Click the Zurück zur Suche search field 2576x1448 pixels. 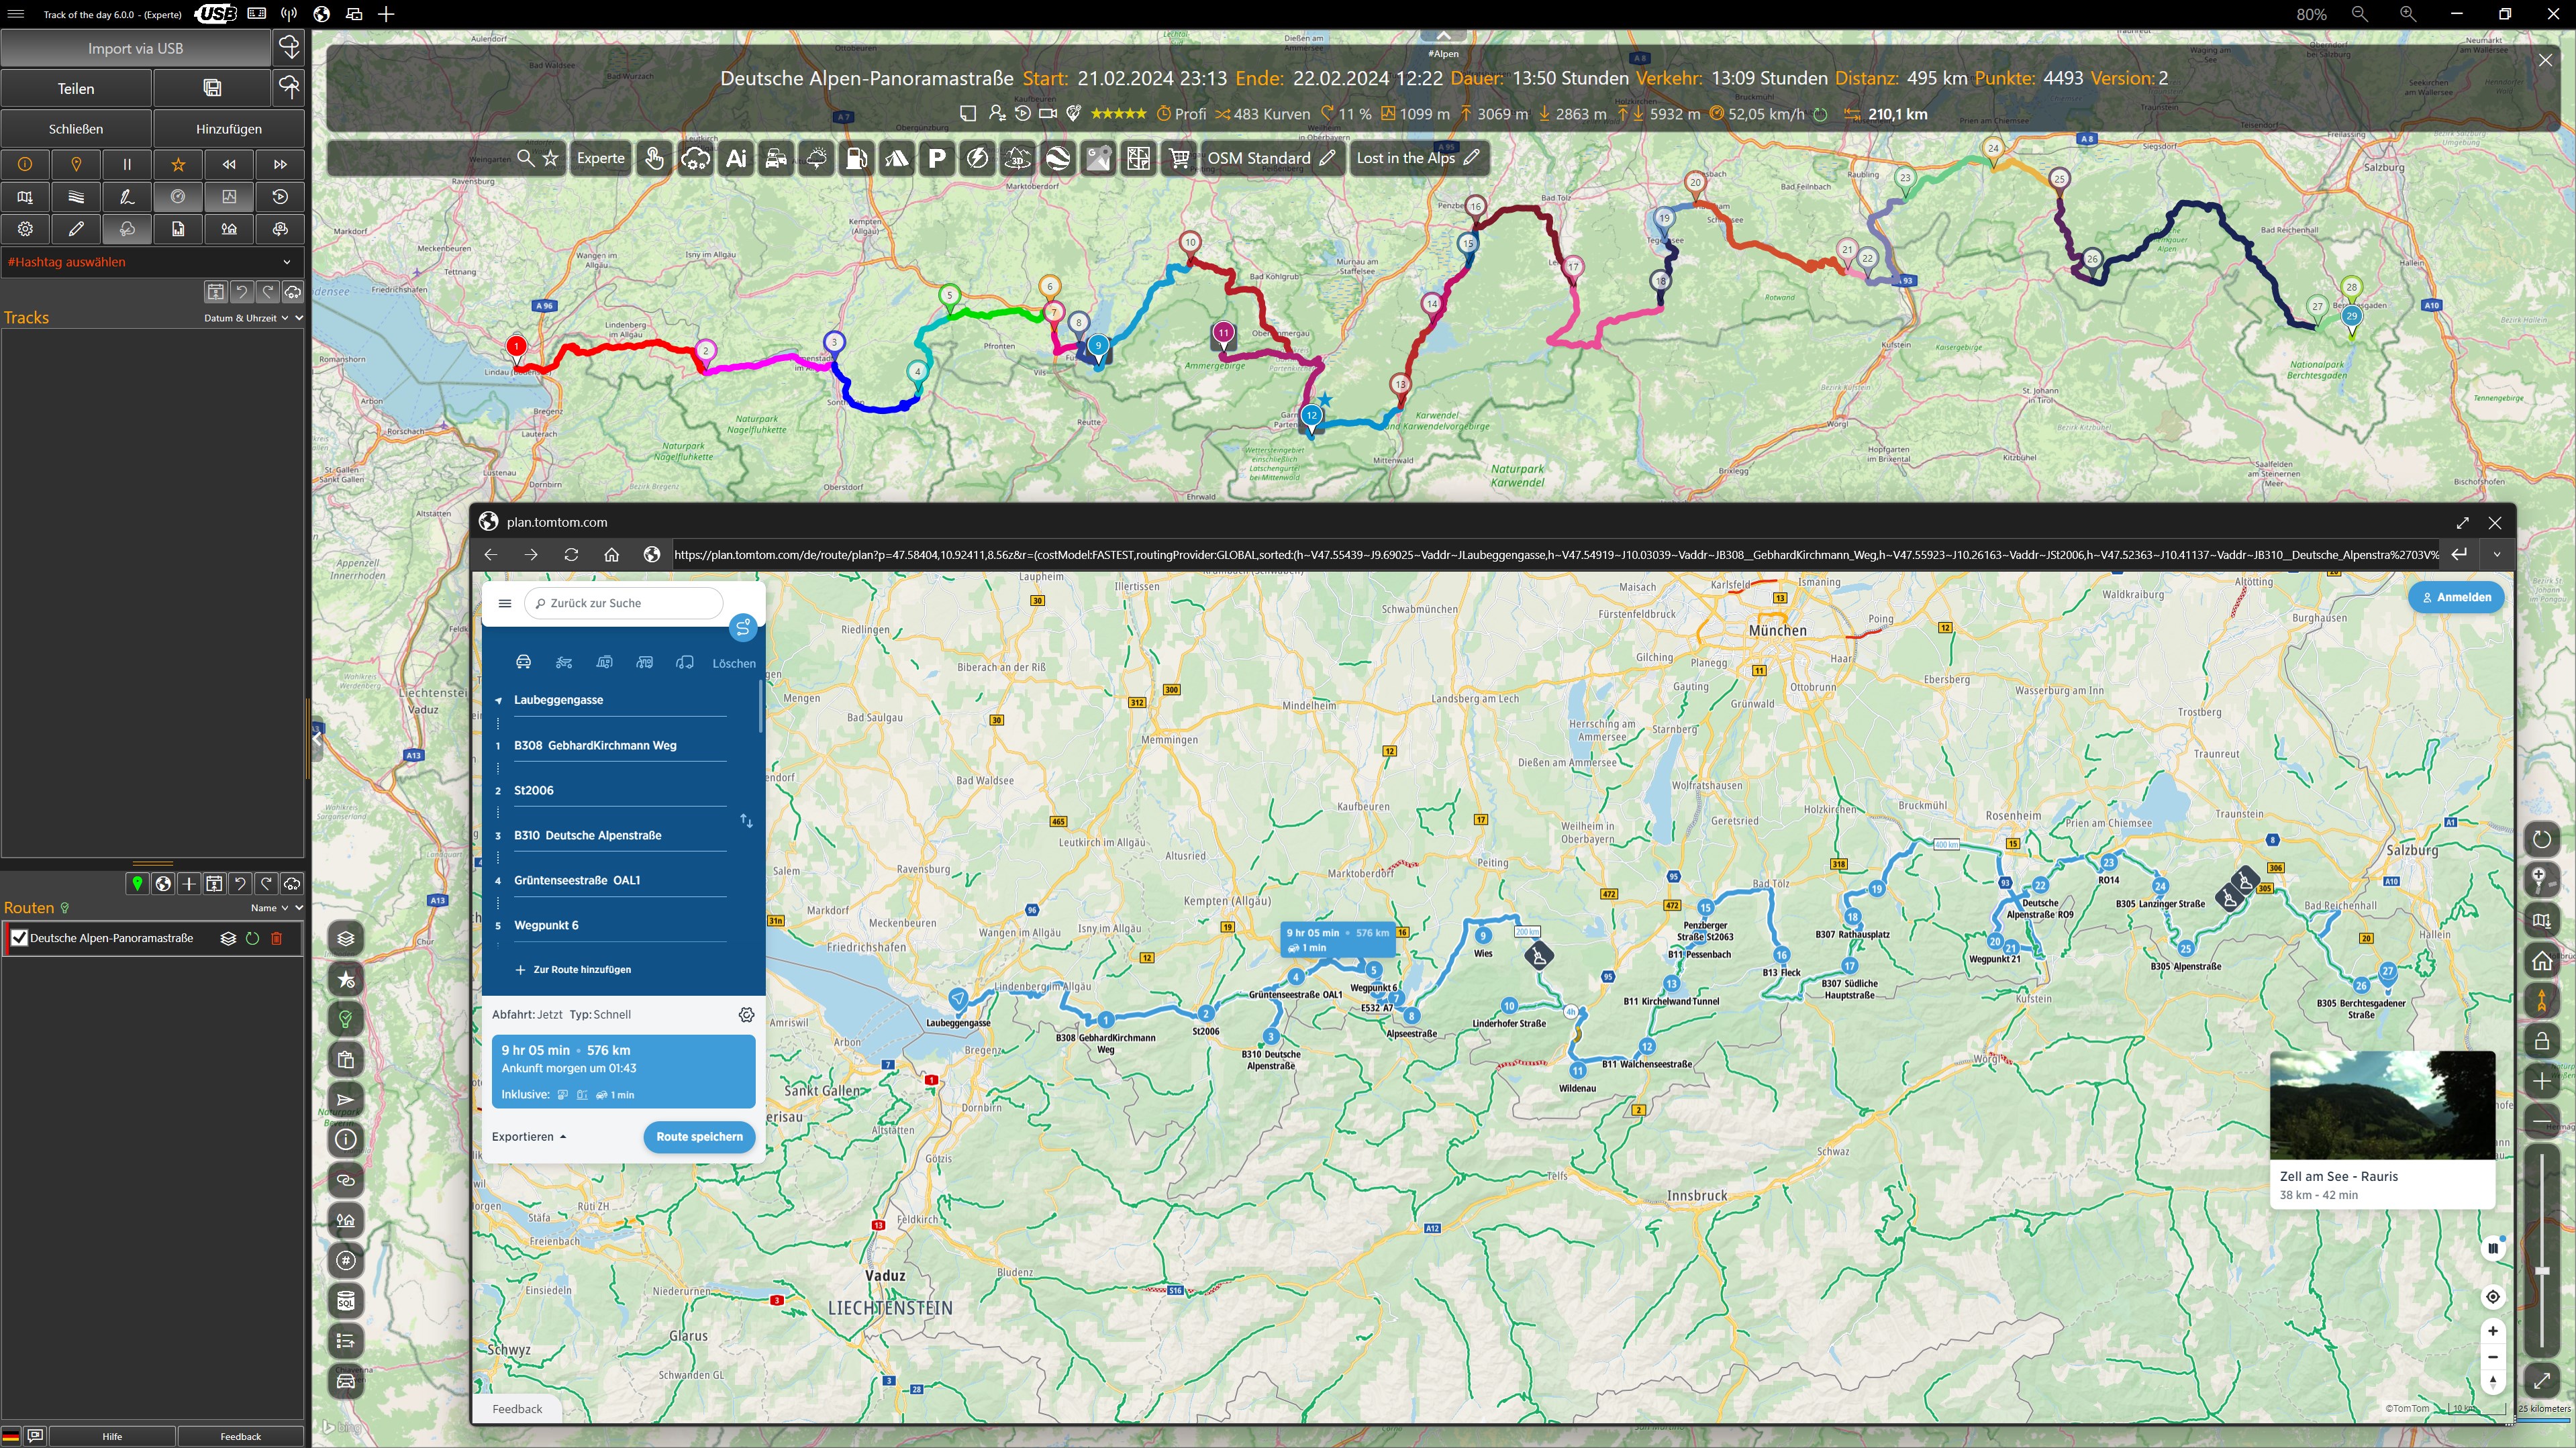click(624, 603)
